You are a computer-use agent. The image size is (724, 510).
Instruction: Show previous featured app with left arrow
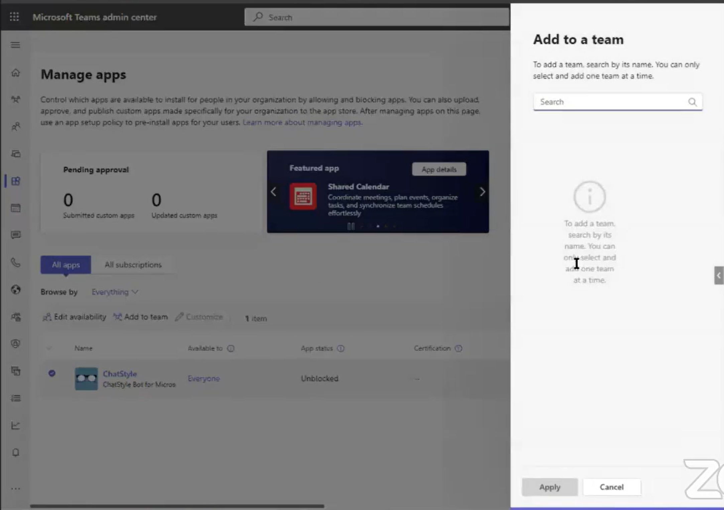tap(273, 192)
